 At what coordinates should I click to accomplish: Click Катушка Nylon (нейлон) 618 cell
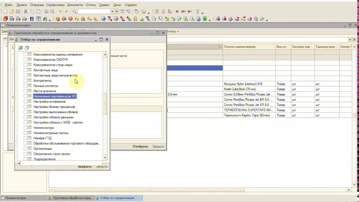click(x=249, y=84)
